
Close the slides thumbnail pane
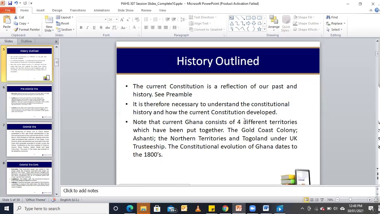[x=56, y=41]
